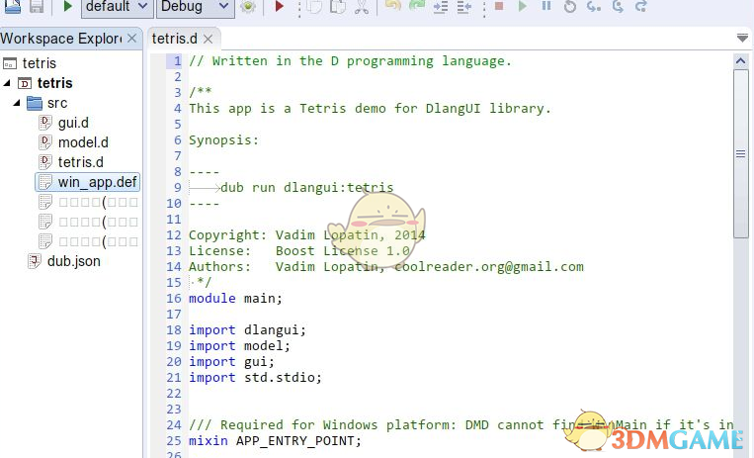Screen dimensions: 754x458
Task: Click 'dub run dlangui:tetris' comment text
Action: (x=306, y=187)
